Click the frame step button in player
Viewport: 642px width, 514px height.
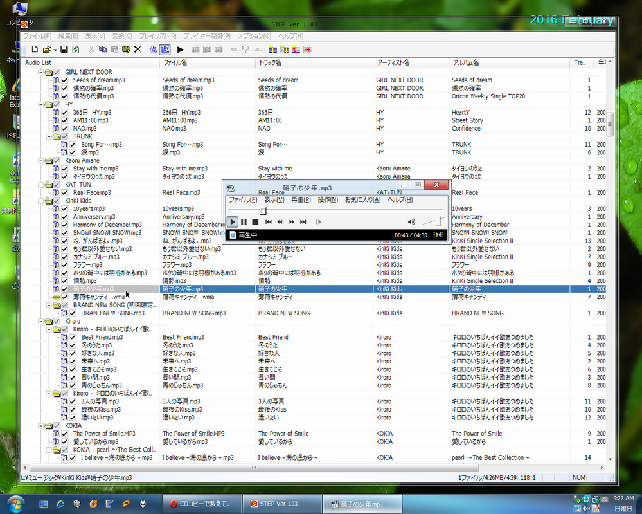pos(319,222)
